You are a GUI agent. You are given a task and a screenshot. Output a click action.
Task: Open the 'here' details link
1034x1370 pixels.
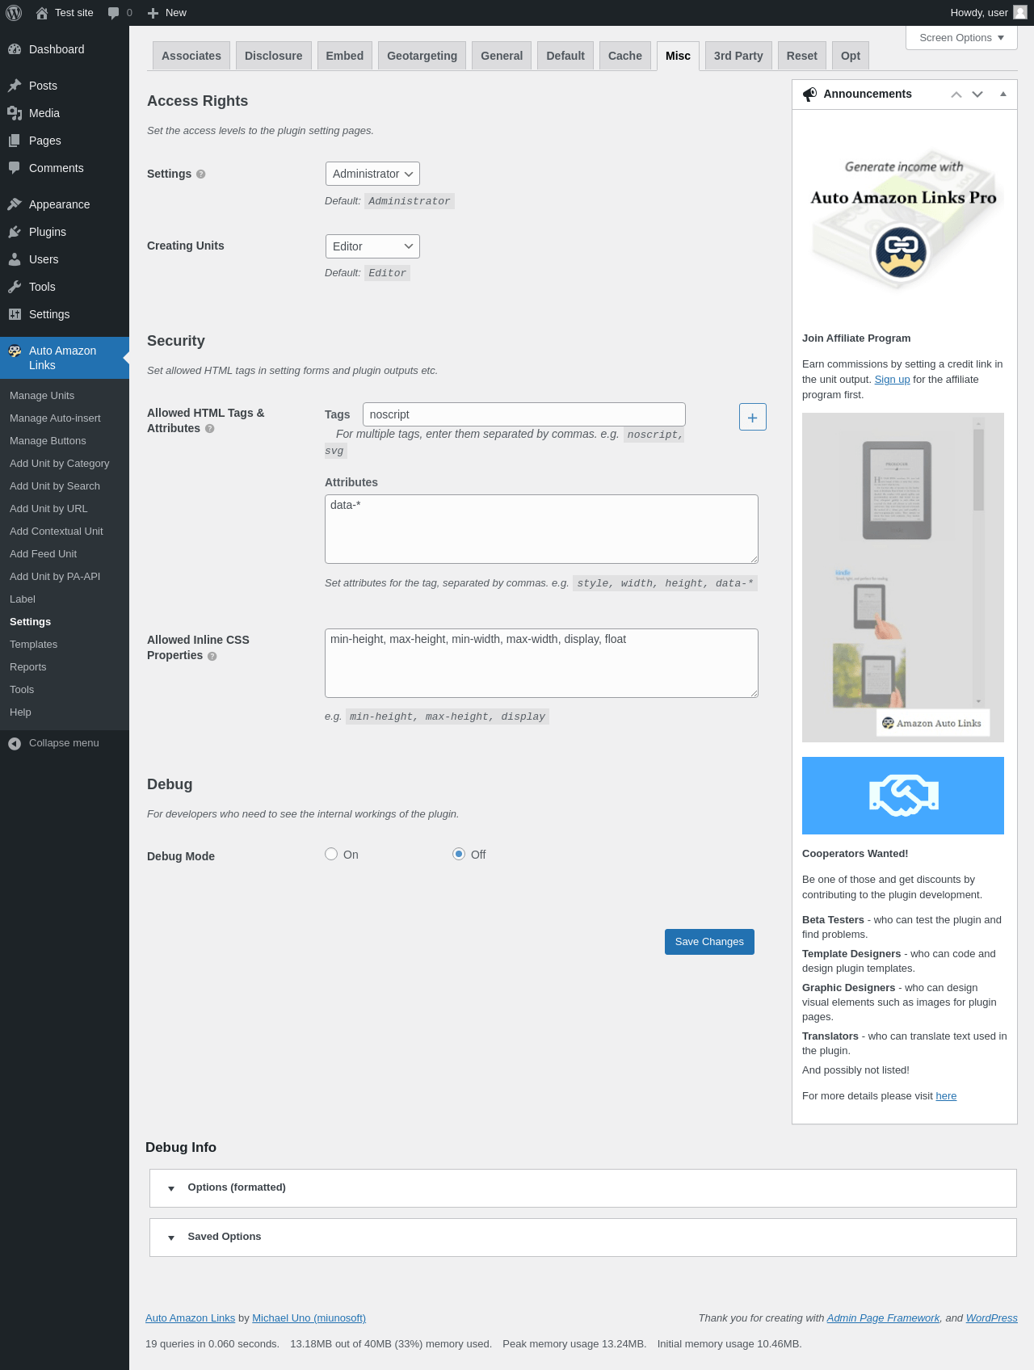point(946,1096)
